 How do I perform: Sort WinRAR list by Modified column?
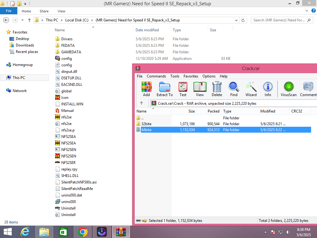[274, 111]
